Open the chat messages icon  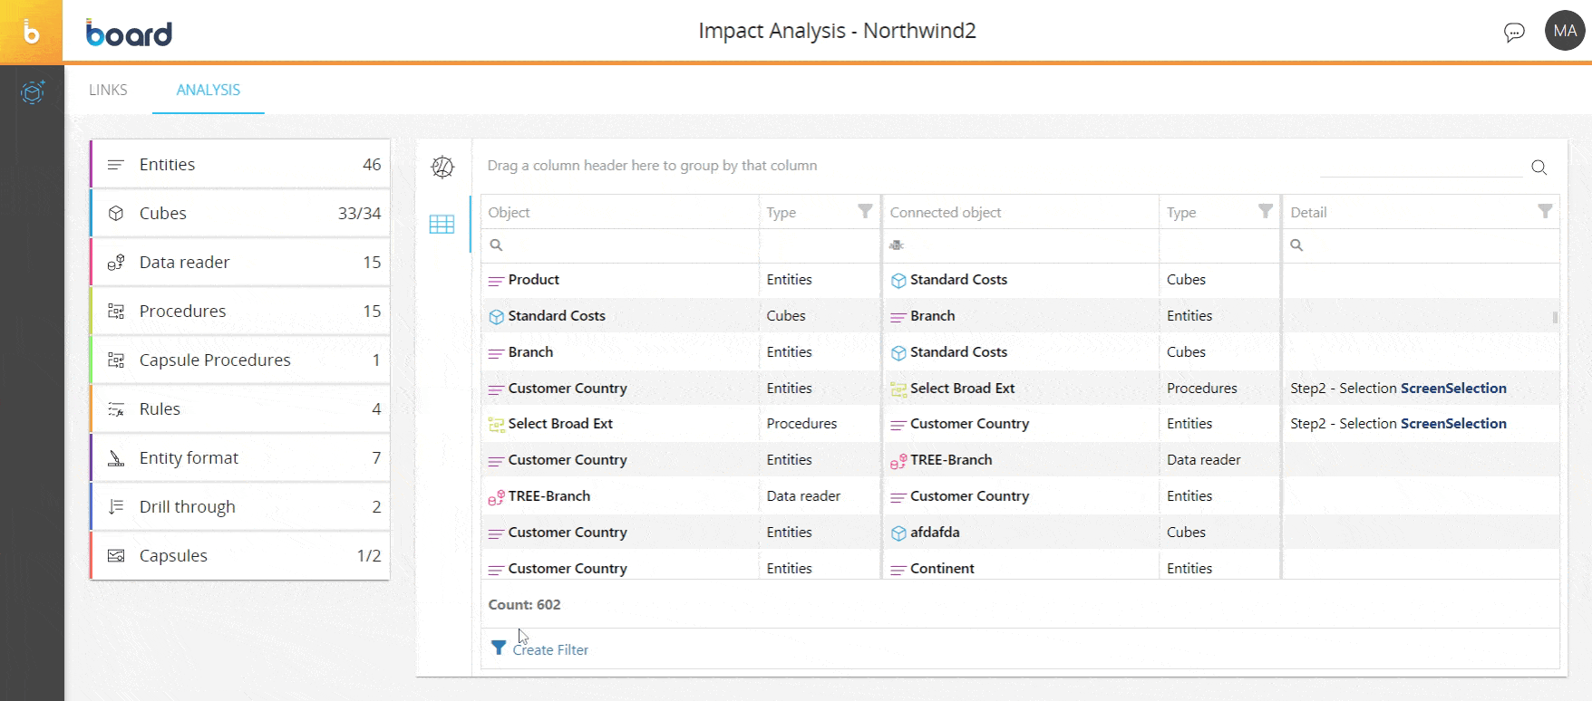click(x=1513, y=33)
